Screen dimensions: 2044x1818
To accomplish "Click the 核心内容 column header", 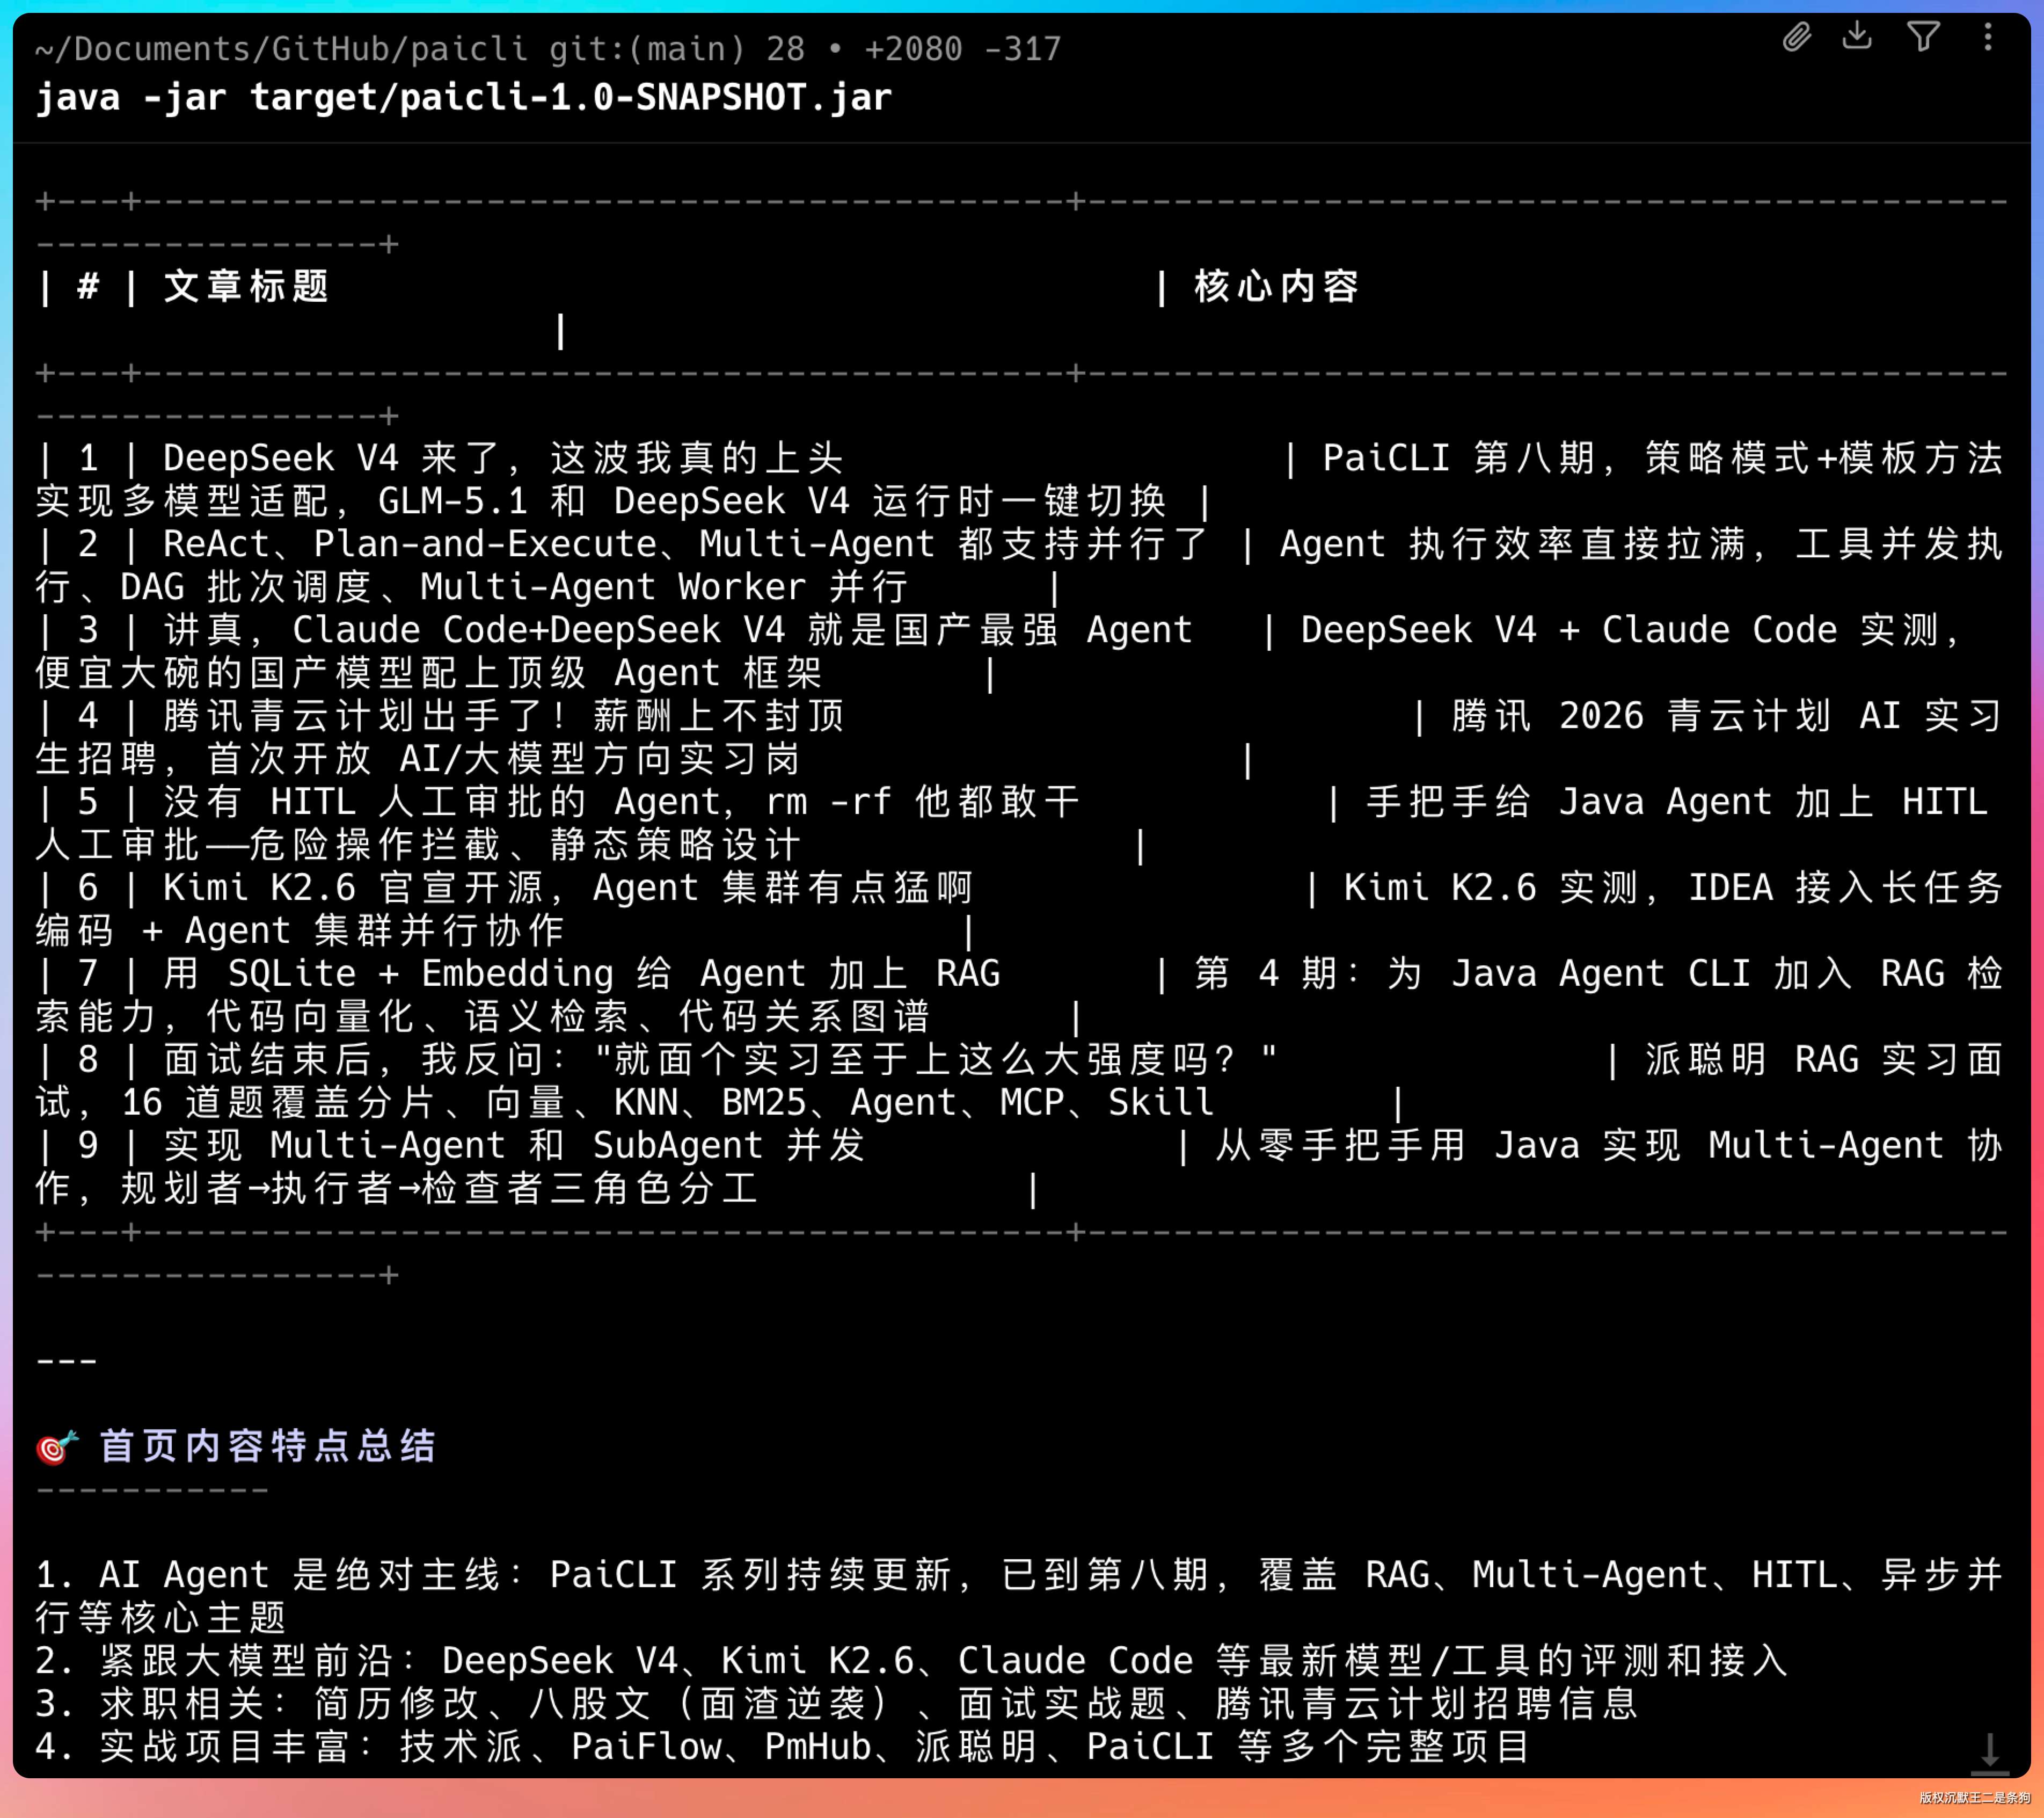I will pyautogui.click(x=1276, y=287).
